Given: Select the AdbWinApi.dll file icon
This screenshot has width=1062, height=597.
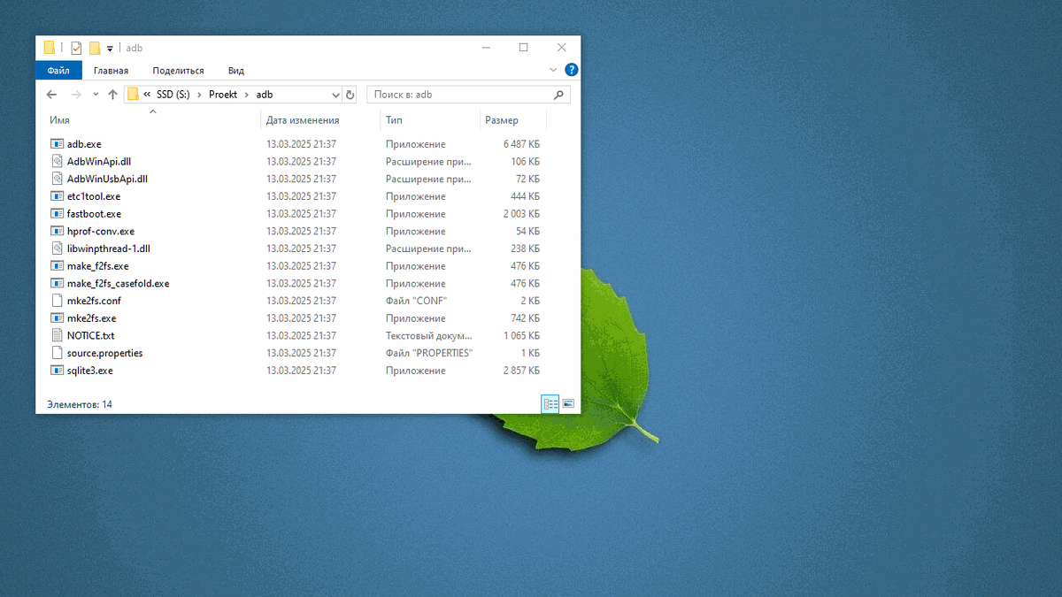Looking at the screenshot, I should [58, 161].
